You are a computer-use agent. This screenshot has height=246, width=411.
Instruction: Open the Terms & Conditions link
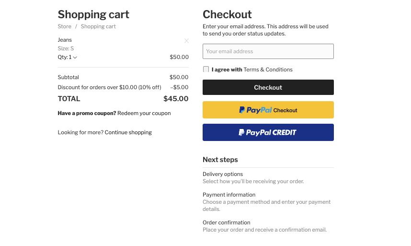pyautogui.click(x=268, y=70)
